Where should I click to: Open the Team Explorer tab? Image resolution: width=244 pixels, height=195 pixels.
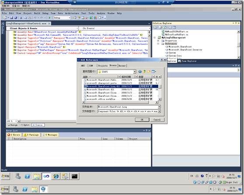[187, 61]
